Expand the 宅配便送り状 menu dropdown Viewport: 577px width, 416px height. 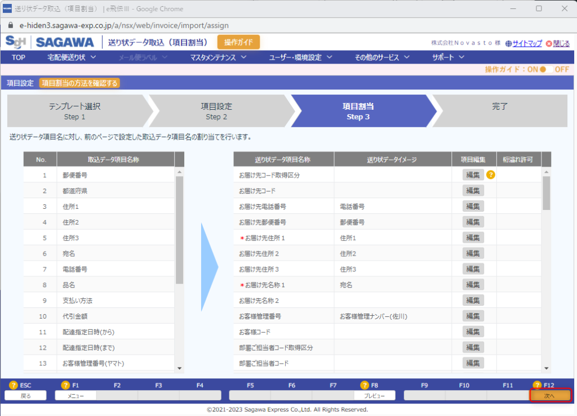click(72, 57)
